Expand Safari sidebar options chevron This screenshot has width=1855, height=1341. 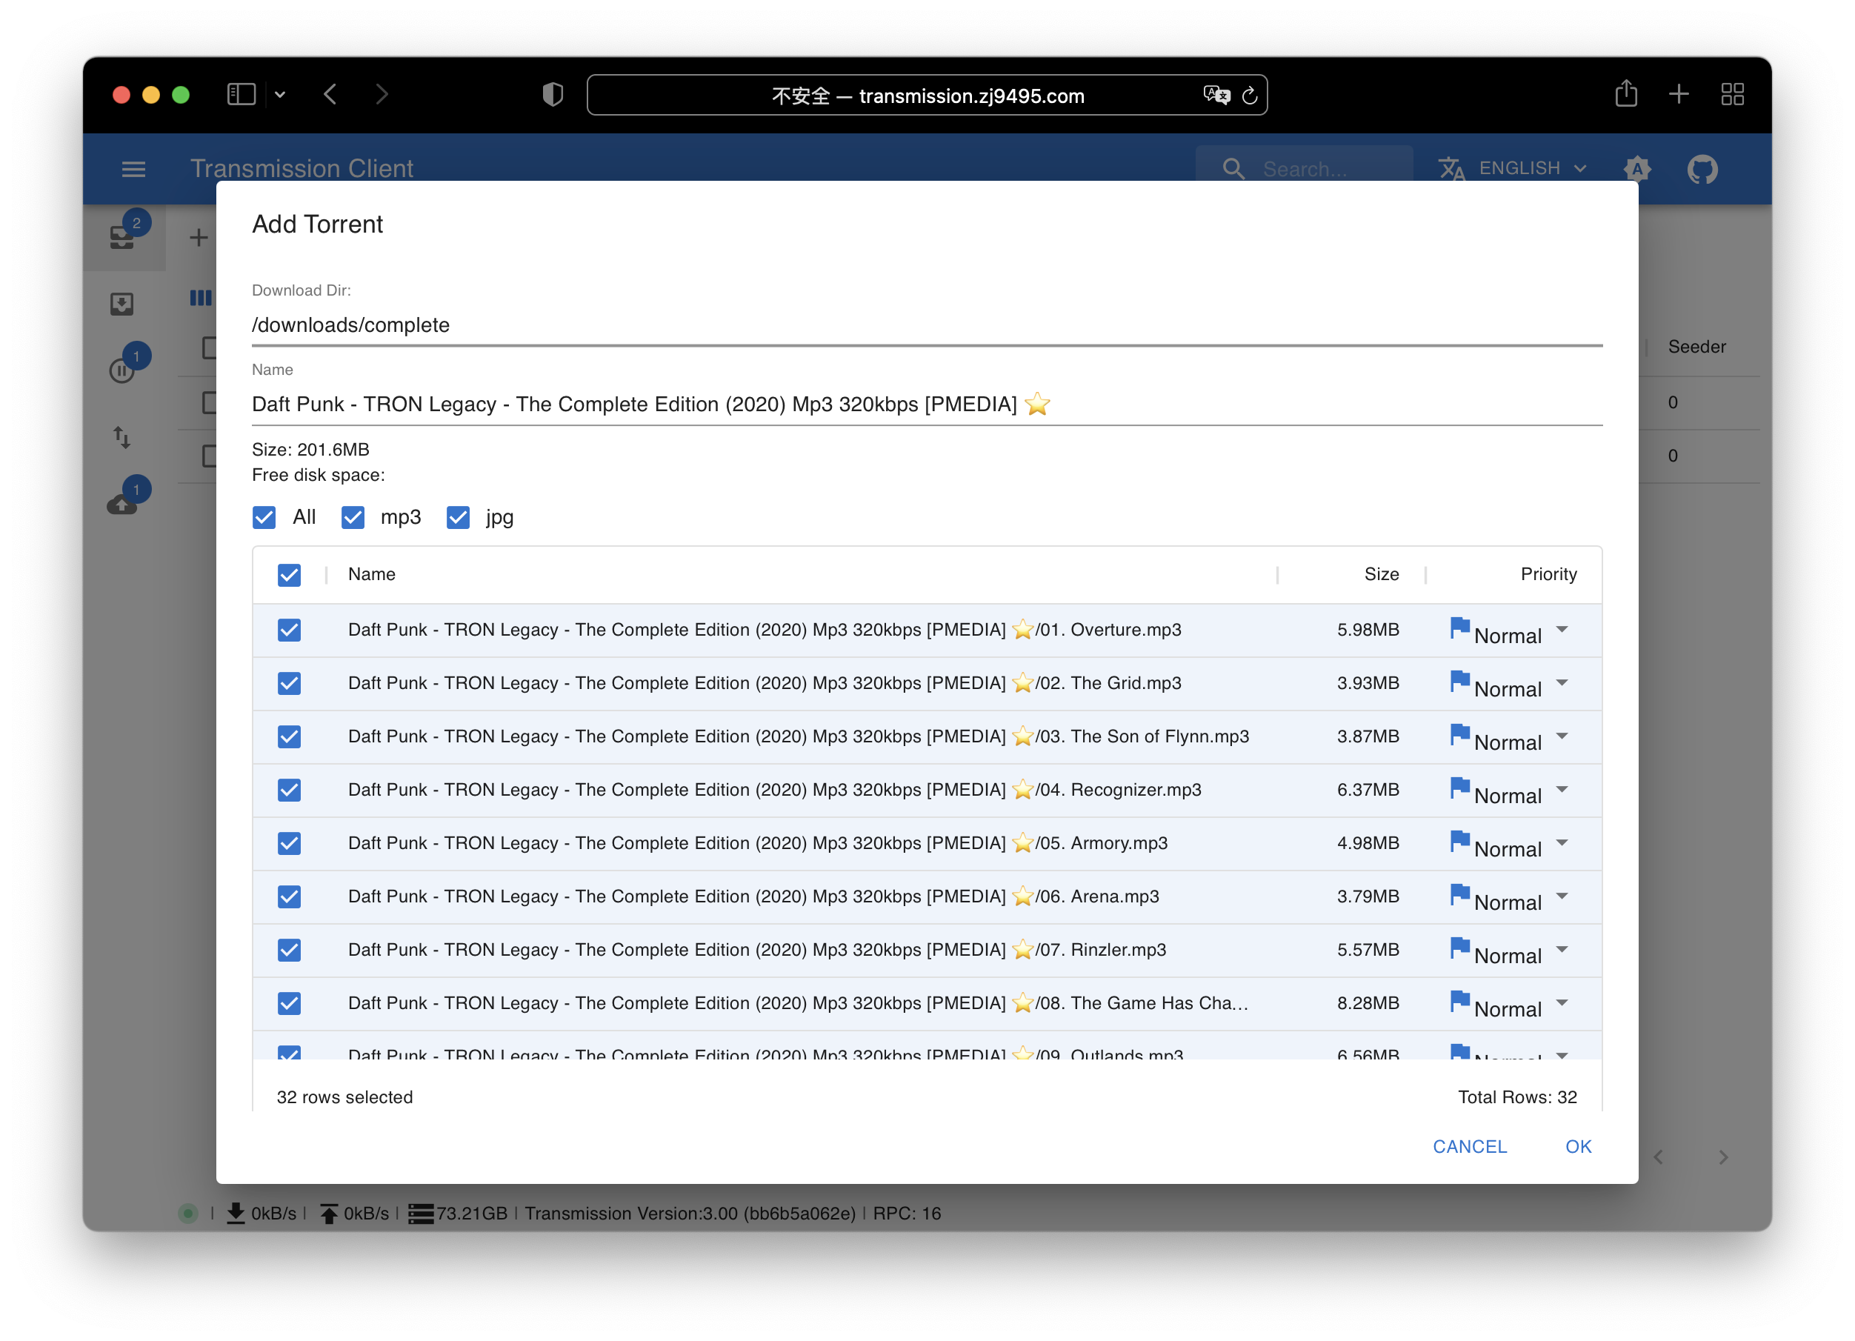click(x=280, y=95)
